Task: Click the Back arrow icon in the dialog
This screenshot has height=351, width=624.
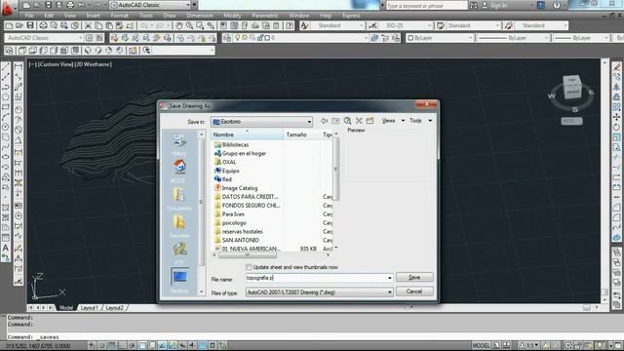Action: 325,121
